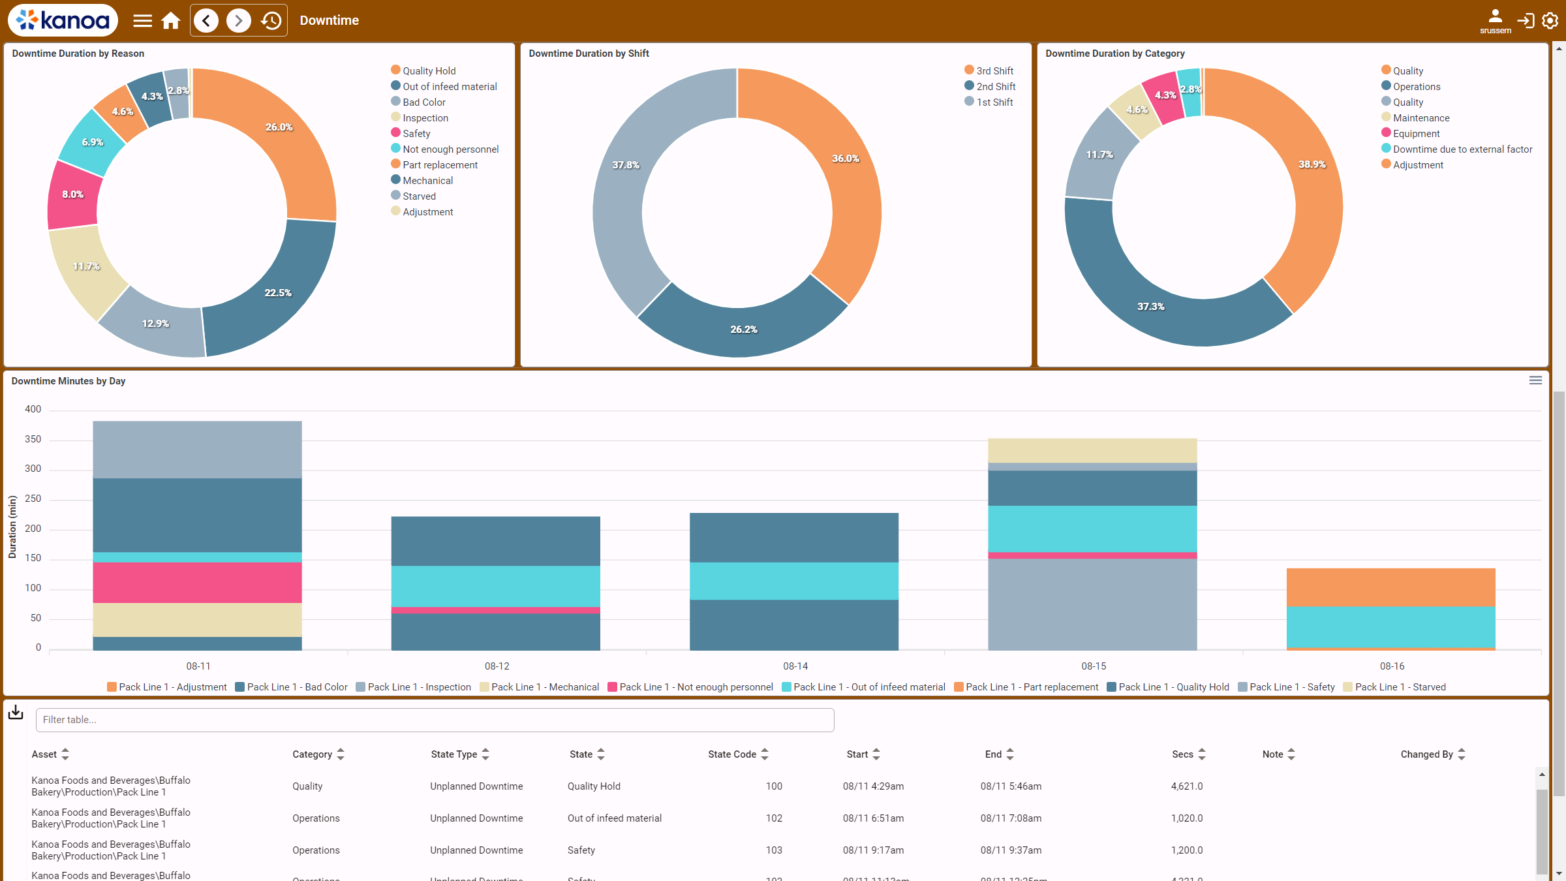
Task: Click the '4,621.0' seconds cell
Action: click(x=1186, y=786)
